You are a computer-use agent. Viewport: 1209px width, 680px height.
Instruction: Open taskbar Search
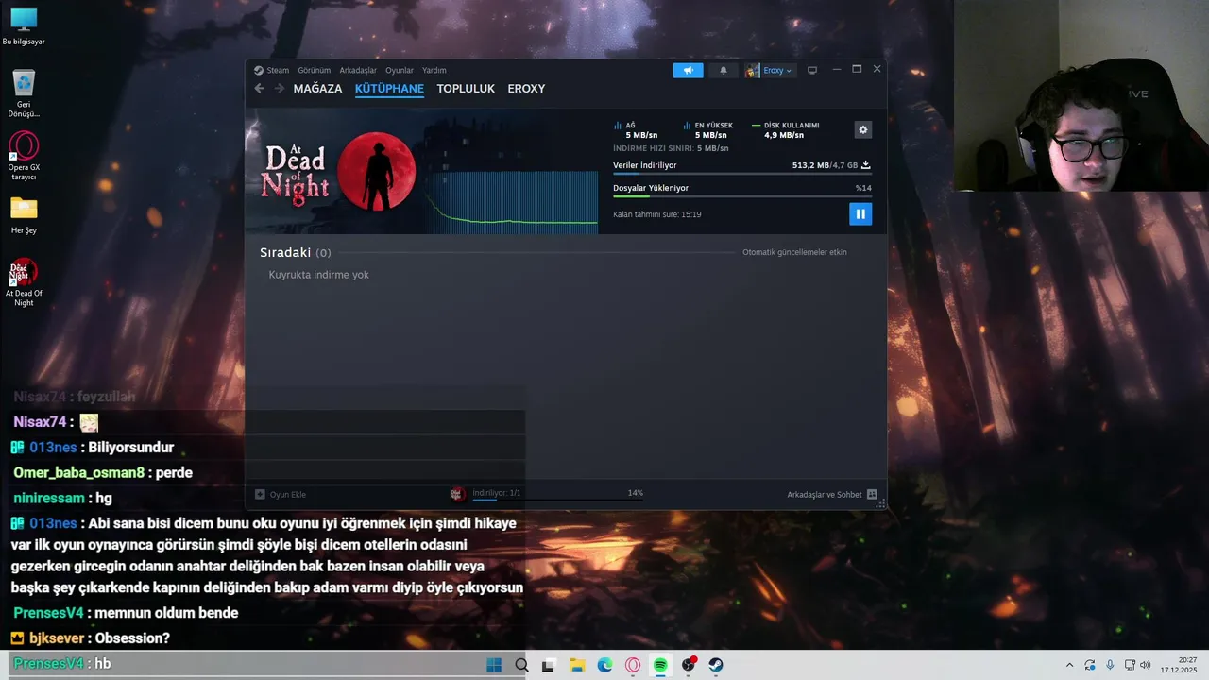521,665
